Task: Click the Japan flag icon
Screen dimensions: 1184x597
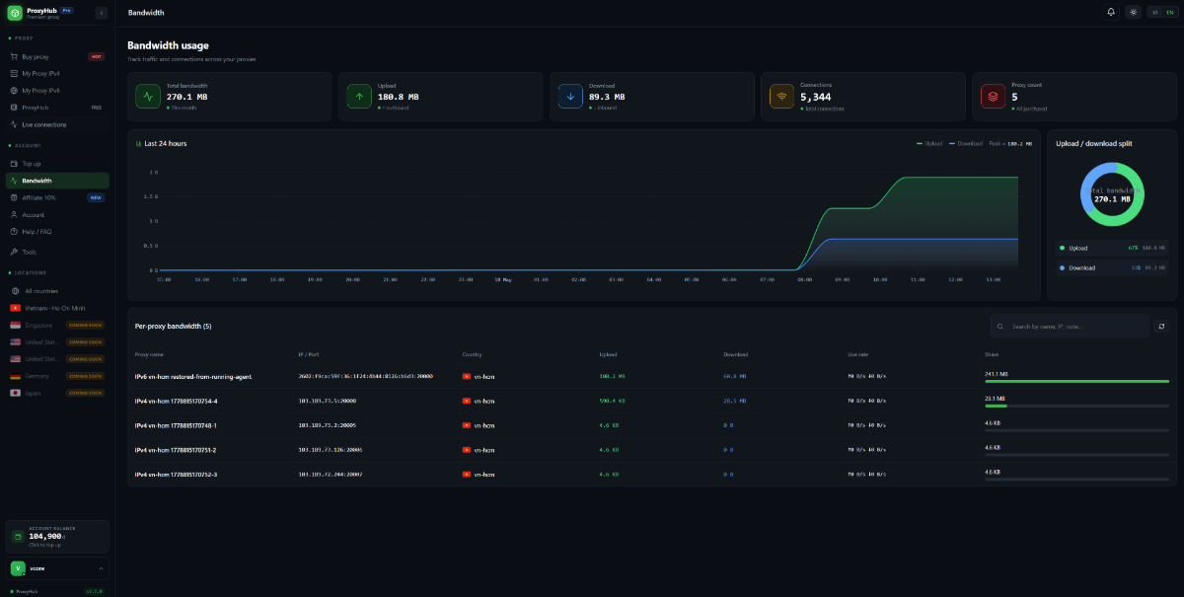Action: tap(15, 392)
